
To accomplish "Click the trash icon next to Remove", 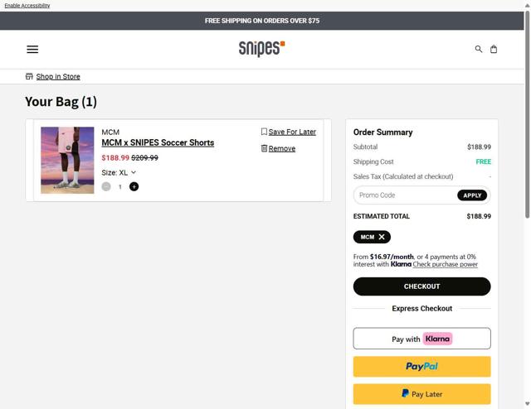I will pyautogui.click(x=264, y=148).
